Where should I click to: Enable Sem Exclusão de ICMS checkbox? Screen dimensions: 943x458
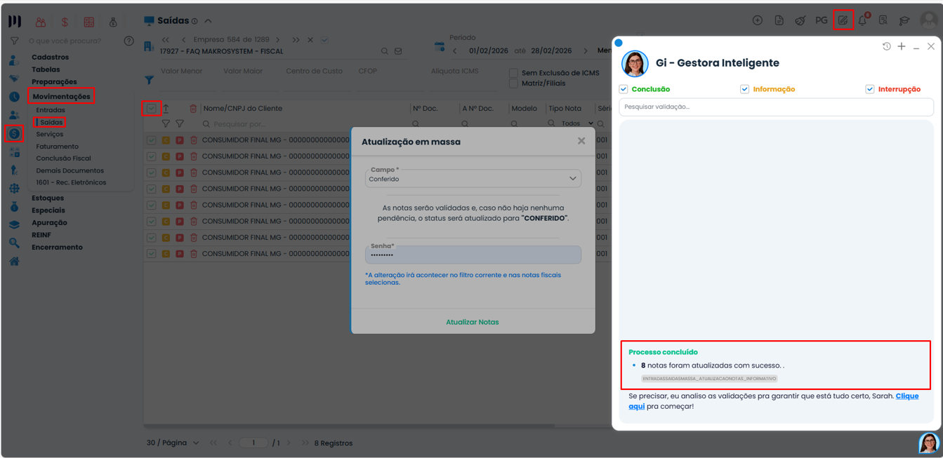pyautogui.click(x=513, y=73)
